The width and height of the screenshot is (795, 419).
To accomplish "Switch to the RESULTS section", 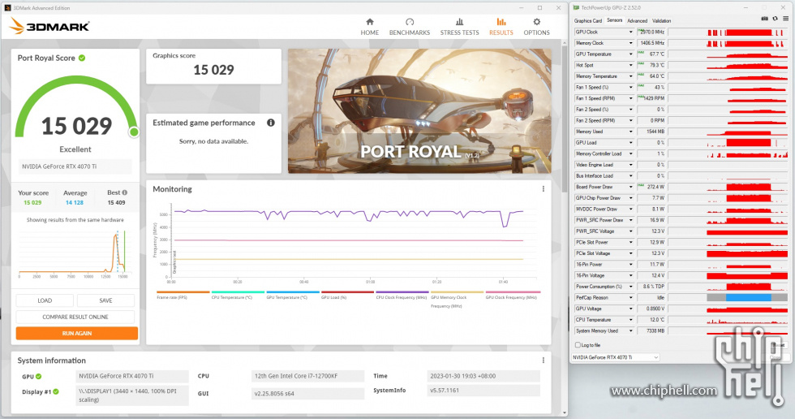I will (x=501, y=27).
